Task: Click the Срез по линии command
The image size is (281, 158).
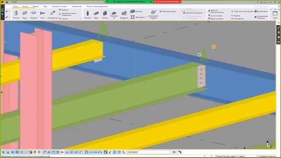Action: (215, 16)
